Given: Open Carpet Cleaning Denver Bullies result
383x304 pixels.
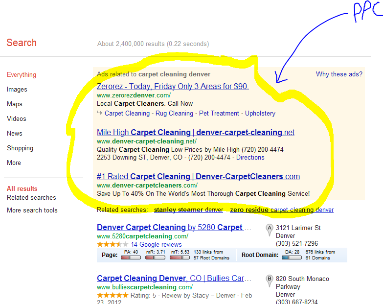Looking at the screenshot, I should coord(174,279).
